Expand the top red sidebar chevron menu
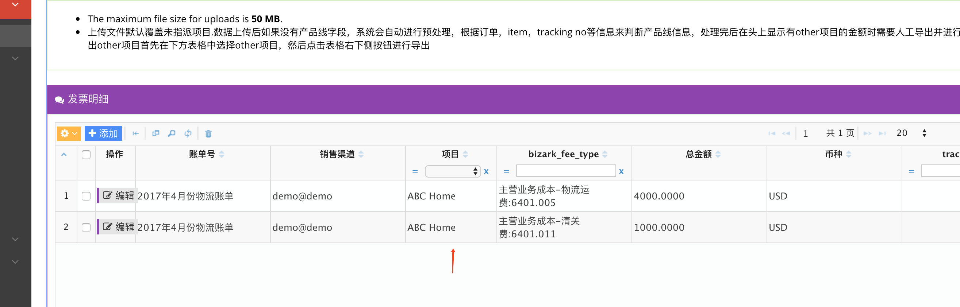960x307 pixels. [15, 5]
